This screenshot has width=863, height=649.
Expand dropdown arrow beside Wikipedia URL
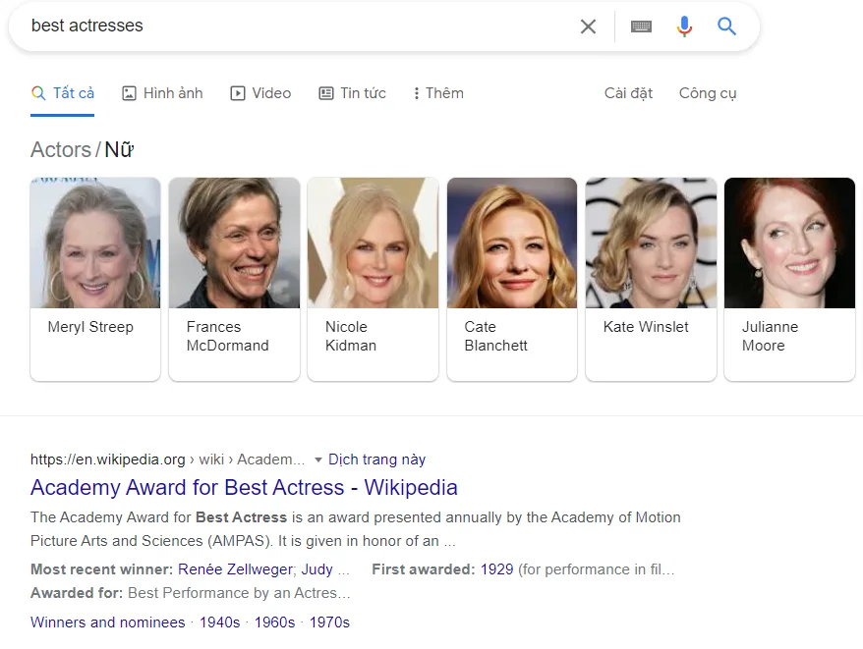point(317,460)
